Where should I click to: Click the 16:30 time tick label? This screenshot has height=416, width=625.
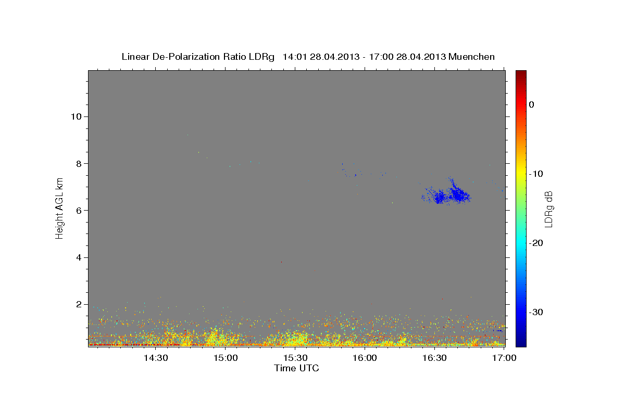coord(435,358)
